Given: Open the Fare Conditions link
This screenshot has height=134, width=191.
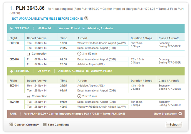Looking at the screenshot, I should (59, 125).
